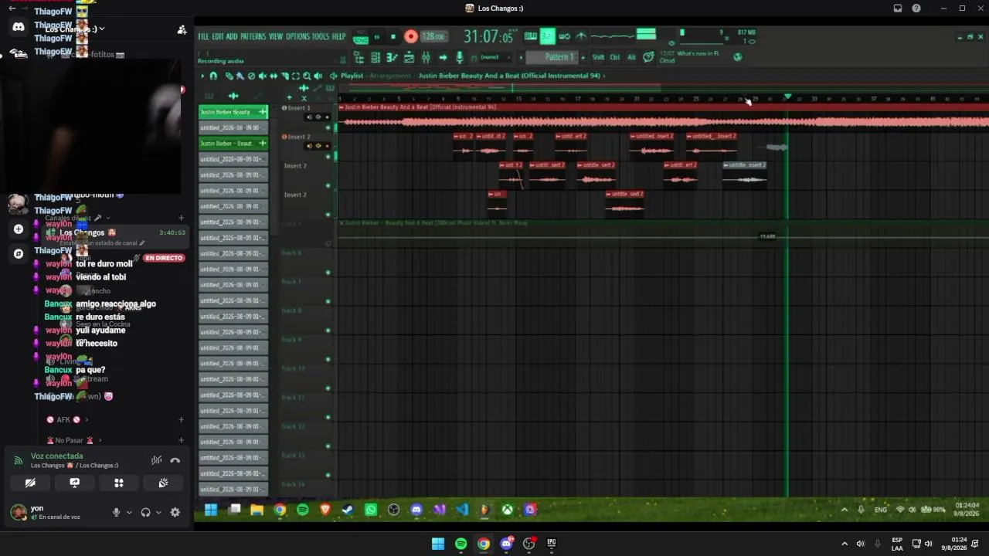Select the slip tool in Playlist

[x=274, y=76]
